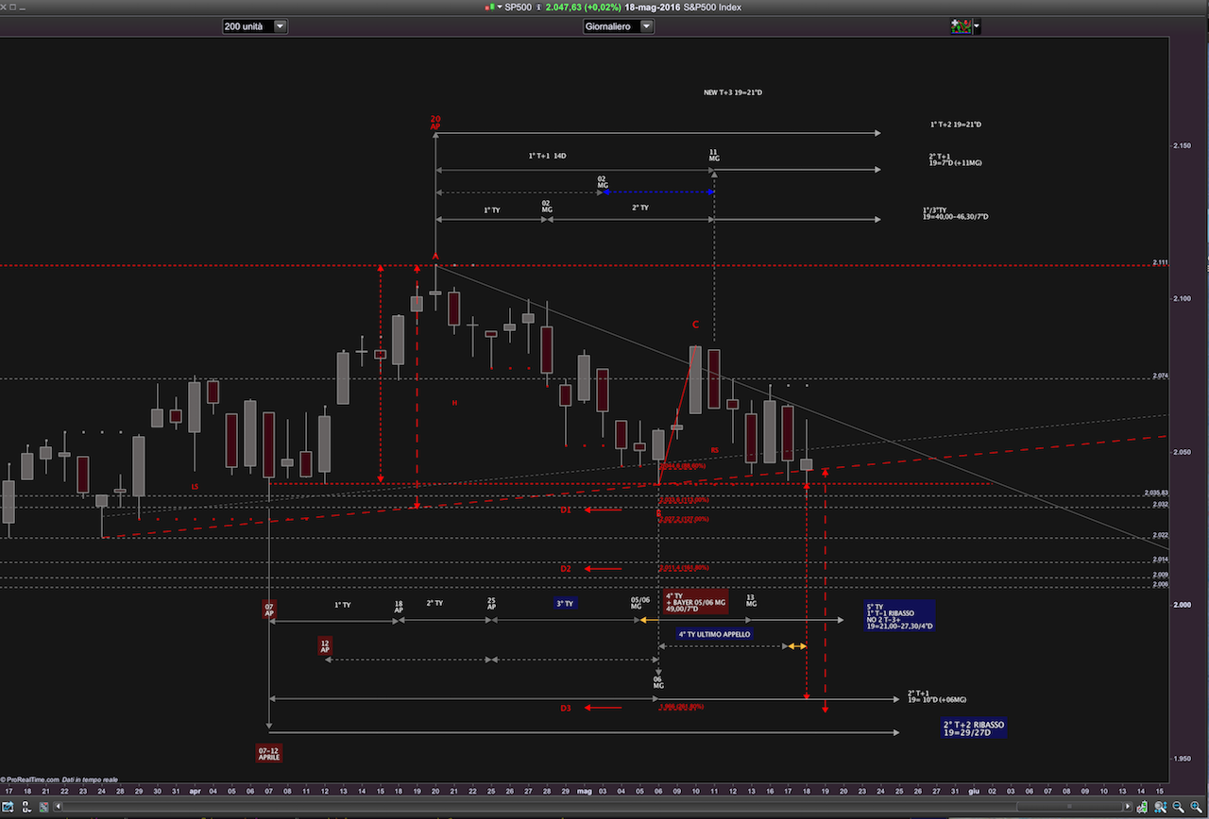This screenshot has height=819, width=1209.
Task: Click the red-green arrows icon in the bottom-left toolbar
Action: (x=43, y=807)
